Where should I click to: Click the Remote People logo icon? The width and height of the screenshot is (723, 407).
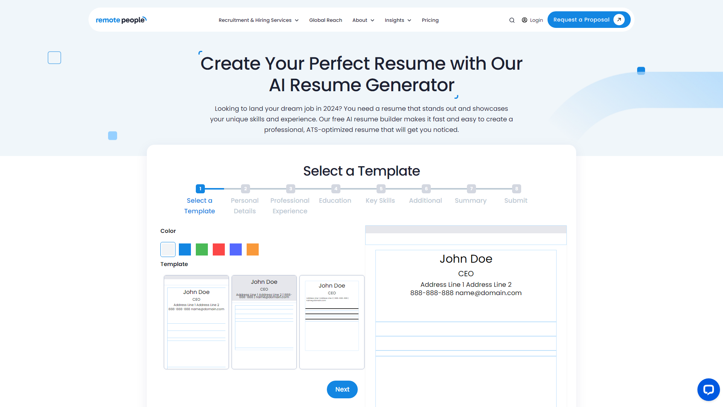click(x=121, y=20)
